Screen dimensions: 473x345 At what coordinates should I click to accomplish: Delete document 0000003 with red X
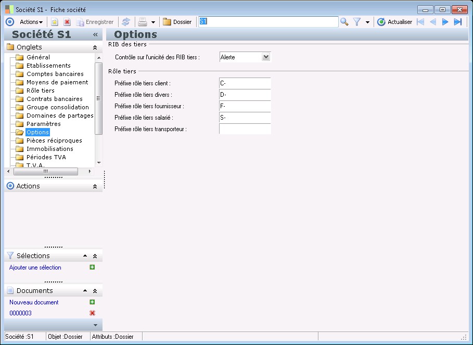(x=92, y=313)
